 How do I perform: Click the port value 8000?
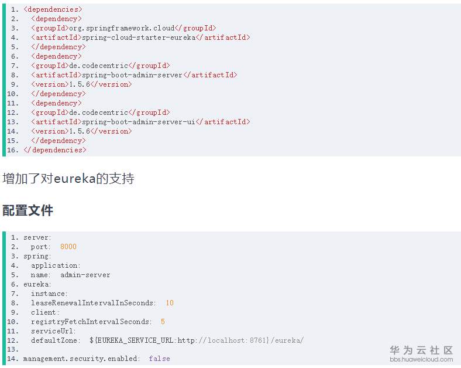pyautogui.click(x=68, y=247)
